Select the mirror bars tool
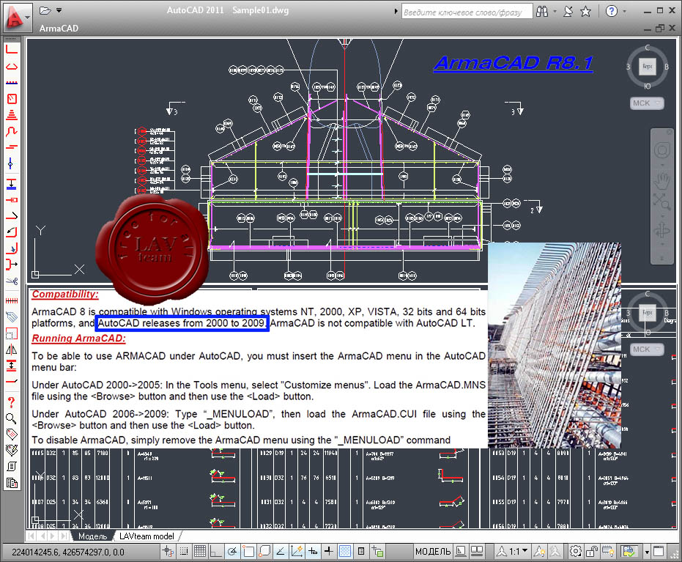 click(x=12, y=350)
